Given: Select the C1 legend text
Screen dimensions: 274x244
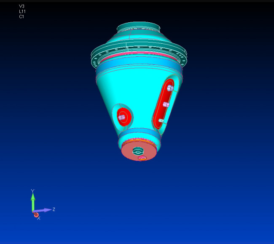Looking at the screenshot, I should tap(21, 17).
